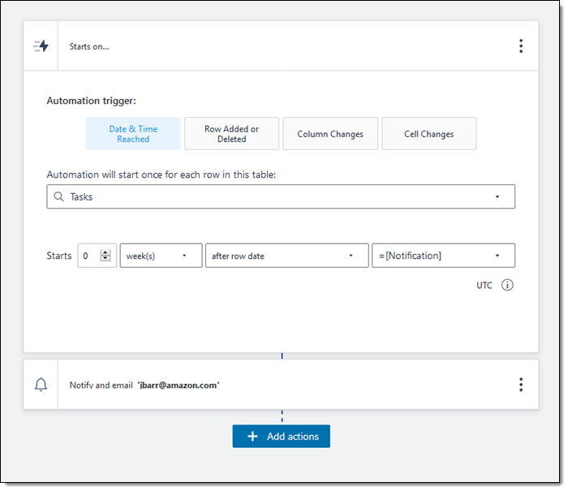Select the Row Added or Deleted trigger
The height and width of the screenshot is (491, 568).
point(231,134)
